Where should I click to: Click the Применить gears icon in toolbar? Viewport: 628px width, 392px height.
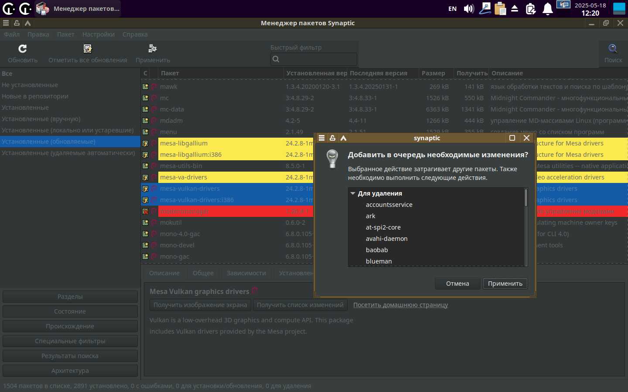point(153,48)
